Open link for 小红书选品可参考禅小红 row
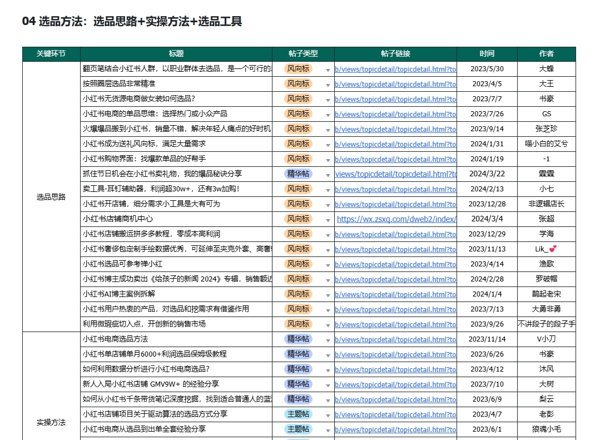 tap(395, 264)
